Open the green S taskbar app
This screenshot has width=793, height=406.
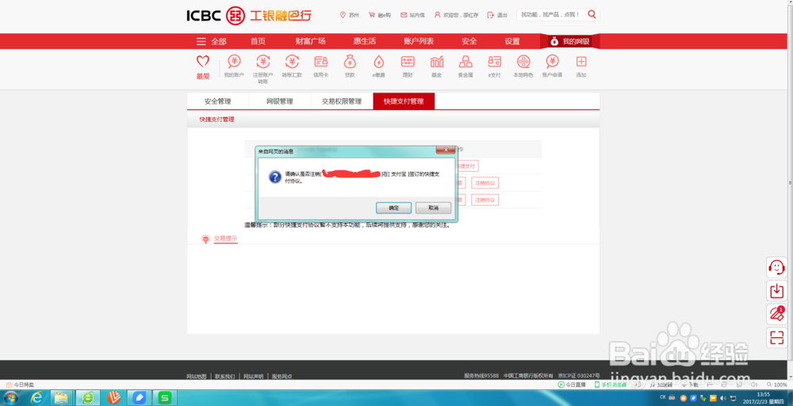165,398
